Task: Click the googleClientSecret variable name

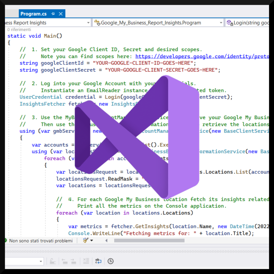Action: (x=68, y=70)
